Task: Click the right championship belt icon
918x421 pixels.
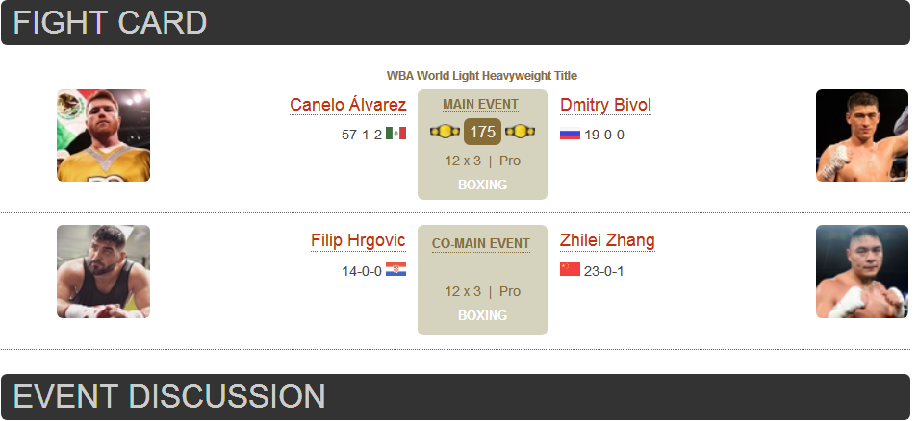Action: 520,132
